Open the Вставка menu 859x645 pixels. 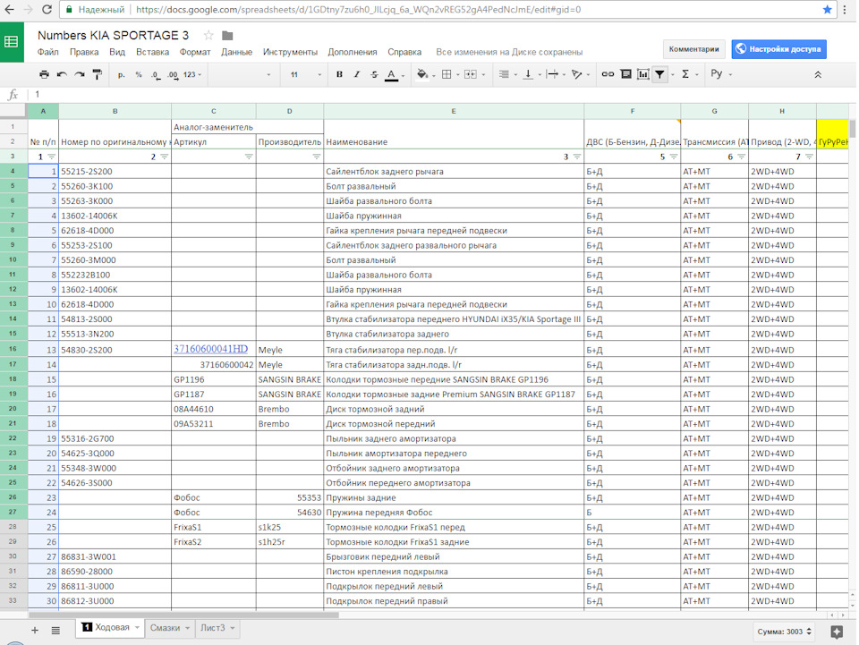coord(152,52)
